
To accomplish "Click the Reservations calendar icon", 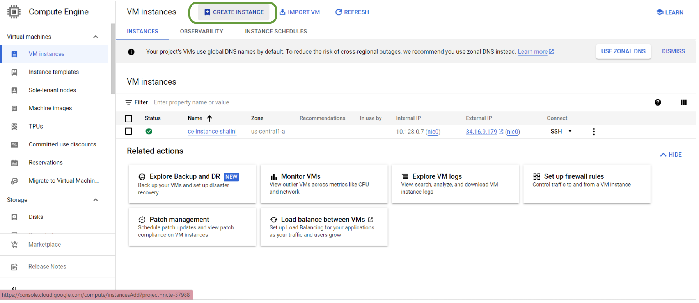I will point(14,163).
